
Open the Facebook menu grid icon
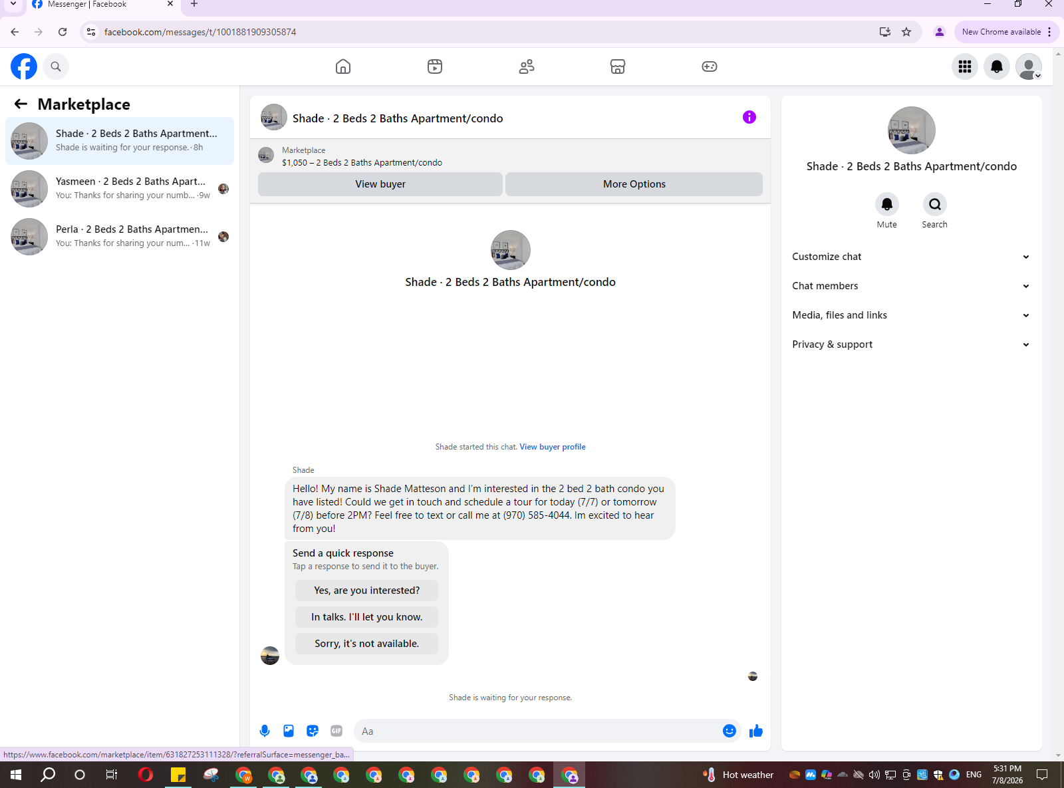(965, 66)
